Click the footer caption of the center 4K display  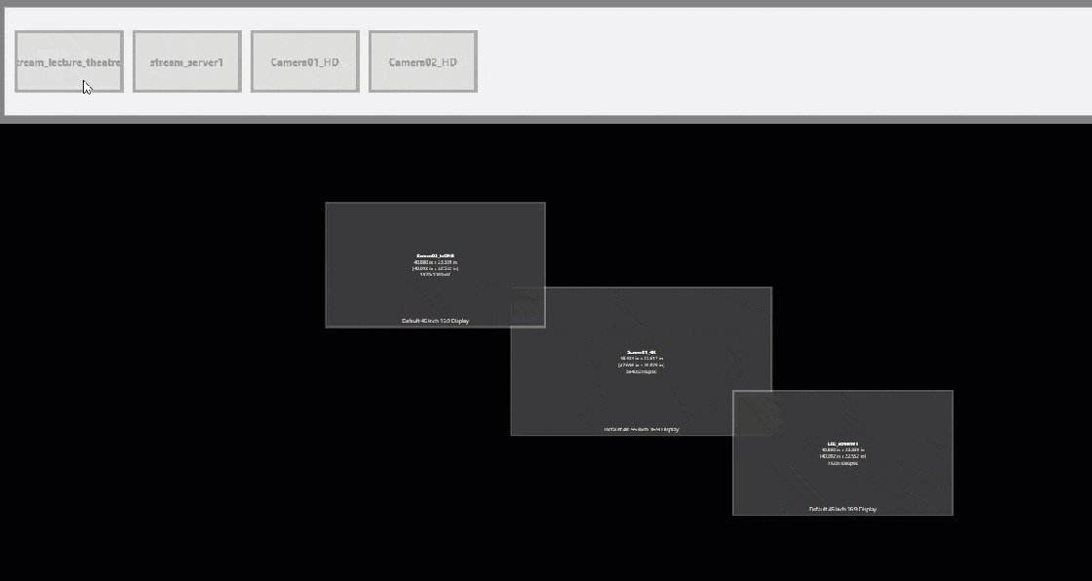[641, 429]
